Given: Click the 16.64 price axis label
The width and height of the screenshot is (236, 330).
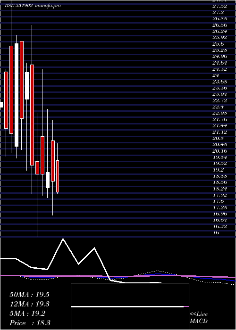Looking at the screenshot, I should (220, 220).
